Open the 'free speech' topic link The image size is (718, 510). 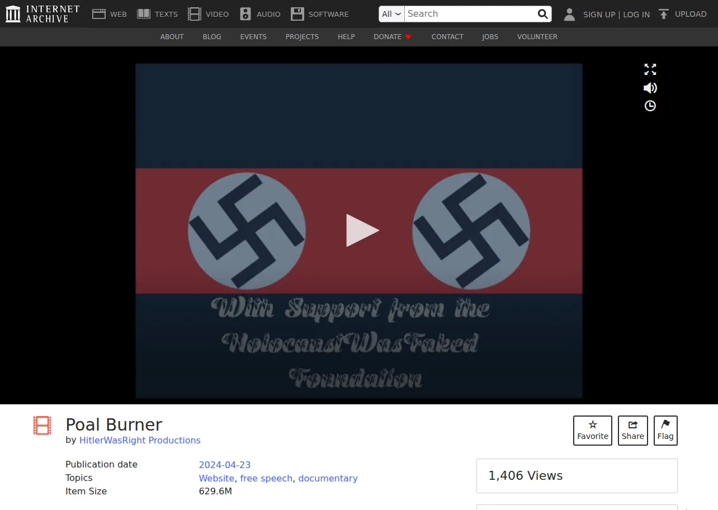[x=266, y=478]
